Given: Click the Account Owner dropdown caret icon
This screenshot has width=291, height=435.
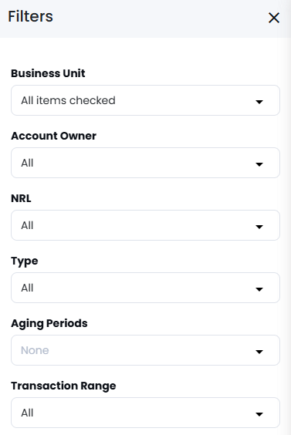Looking at the screenshot, I should [x=259, y=164].
